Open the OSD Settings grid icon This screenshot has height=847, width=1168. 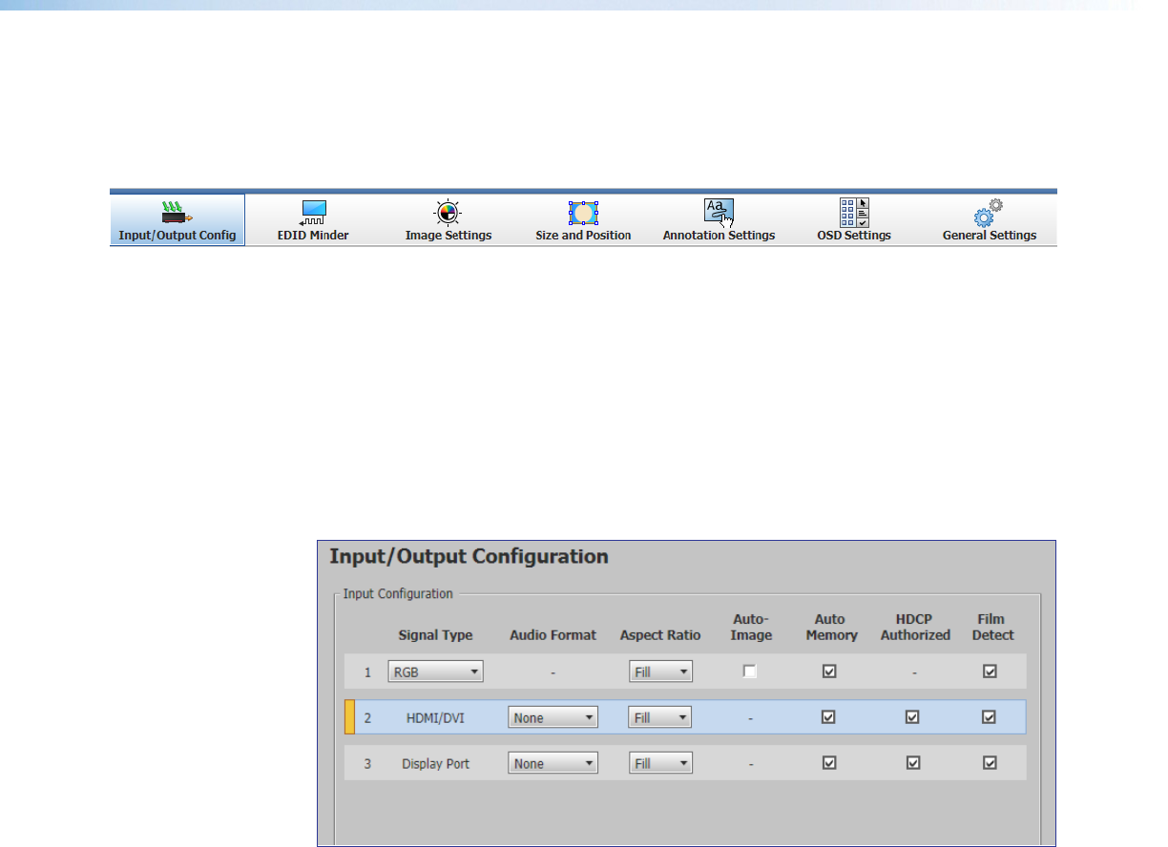pos(854,213)
